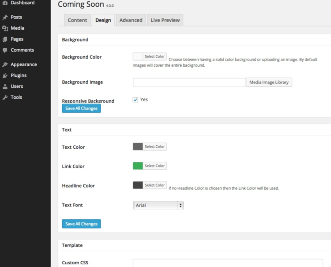
Task: Open the Text Font Arial dropdown
Action: pyautogui.click(x=158, y=205)
